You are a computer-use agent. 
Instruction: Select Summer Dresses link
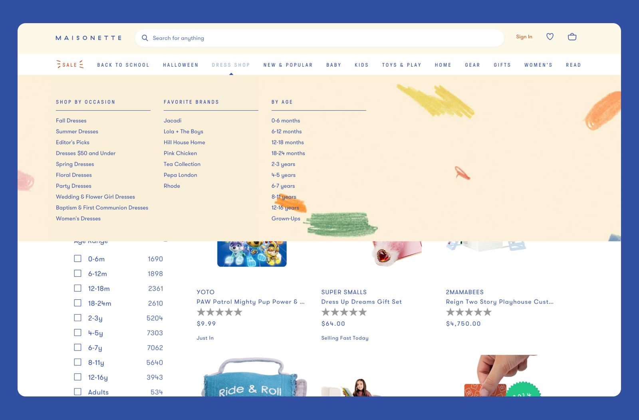pyautogui.click(x=77, y=131)
